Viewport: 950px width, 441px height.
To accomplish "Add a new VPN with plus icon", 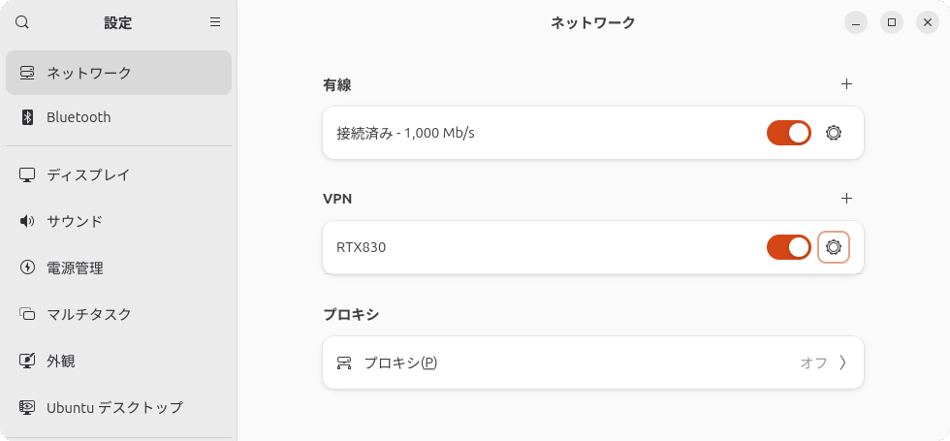I will click(847, 198).
